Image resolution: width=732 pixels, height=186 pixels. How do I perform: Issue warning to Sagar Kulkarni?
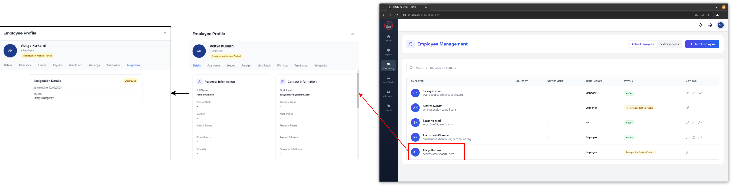pos(694,122)
